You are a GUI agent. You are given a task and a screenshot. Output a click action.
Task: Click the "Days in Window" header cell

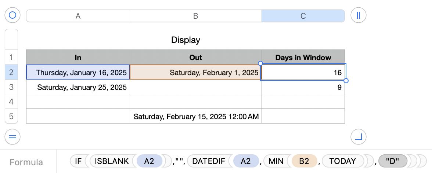(303, 57)
